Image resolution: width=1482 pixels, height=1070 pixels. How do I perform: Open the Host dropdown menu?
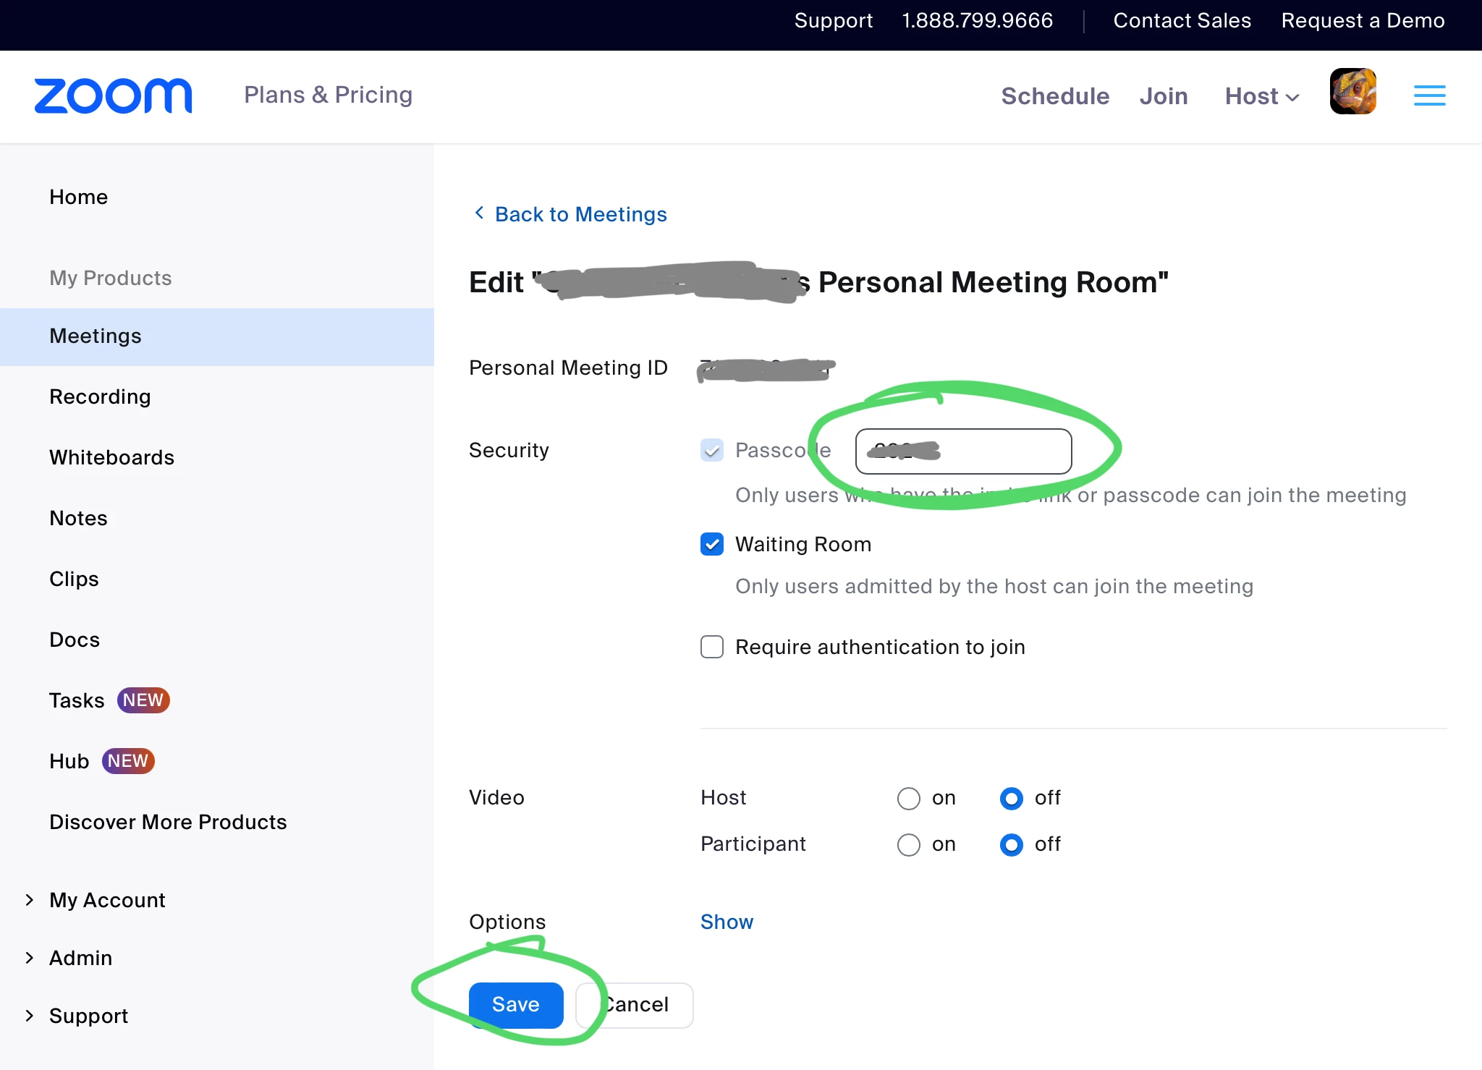tap(1262, 96)
